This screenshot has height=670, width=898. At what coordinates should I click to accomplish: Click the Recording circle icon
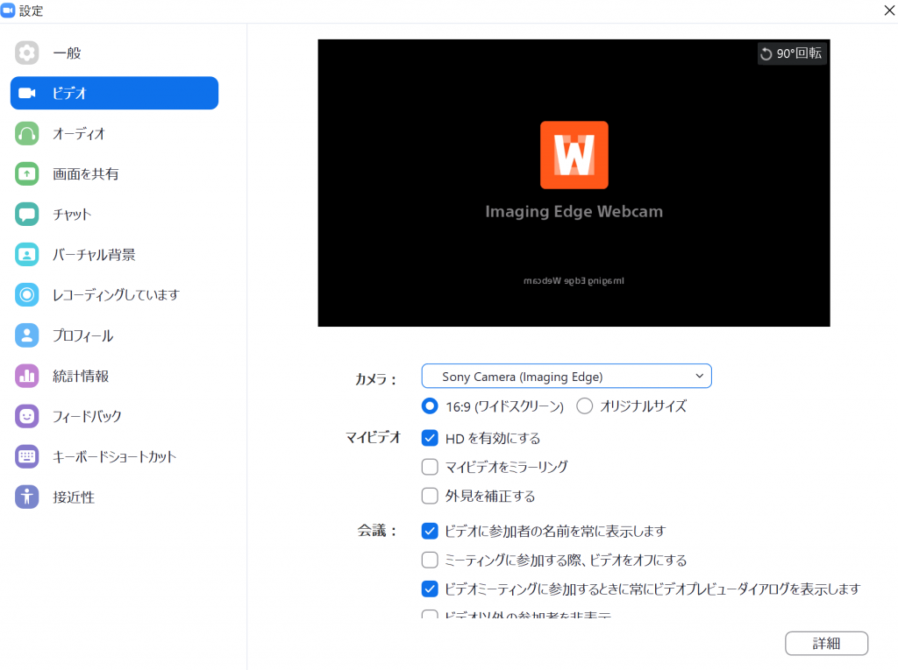point(27,294)
